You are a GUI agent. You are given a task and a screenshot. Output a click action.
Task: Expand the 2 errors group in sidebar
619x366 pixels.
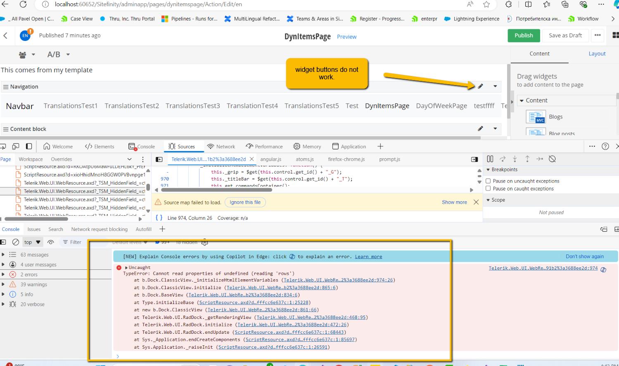[x=3, y=274]
